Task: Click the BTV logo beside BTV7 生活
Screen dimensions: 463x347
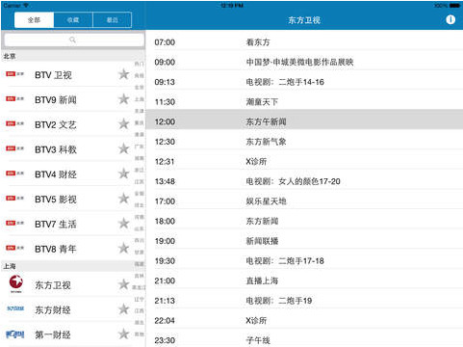Action: pos(14,223)
